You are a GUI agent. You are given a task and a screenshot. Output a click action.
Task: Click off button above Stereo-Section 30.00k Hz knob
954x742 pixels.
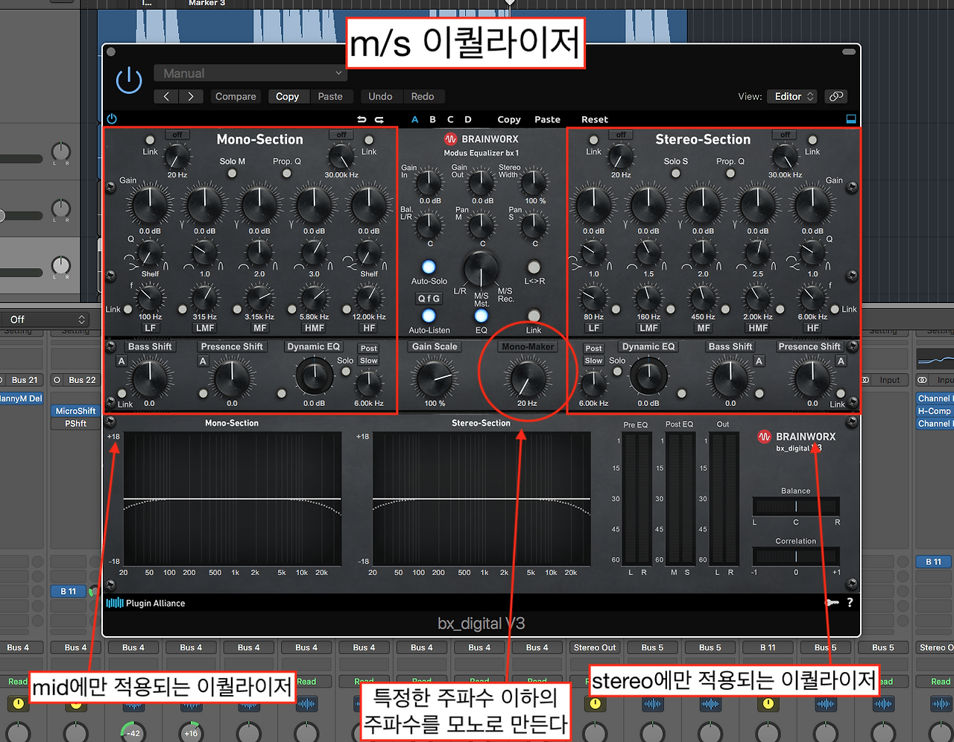click(x=785, y=135)
